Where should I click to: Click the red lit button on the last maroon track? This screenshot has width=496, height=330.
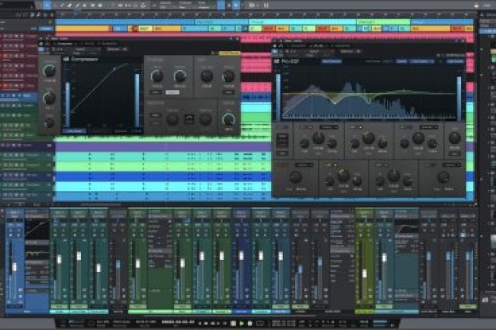[x=5, y=85]
